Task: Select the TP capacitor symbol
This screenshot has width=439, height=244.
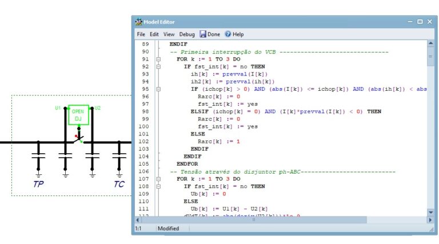Action: 39,154
